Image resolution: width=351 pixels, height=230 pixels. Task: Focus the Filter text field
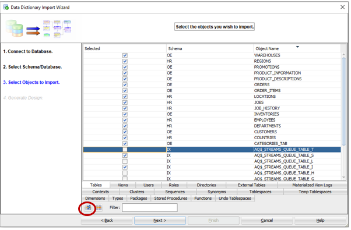click(150, 208)
